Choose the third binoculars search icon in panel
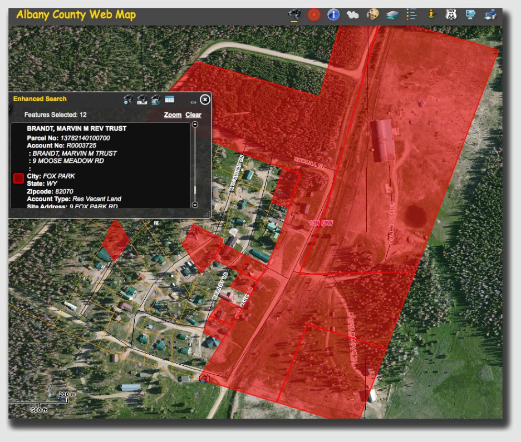The height and width of the screenshot is (442, 521). click(x=156, y=100)
